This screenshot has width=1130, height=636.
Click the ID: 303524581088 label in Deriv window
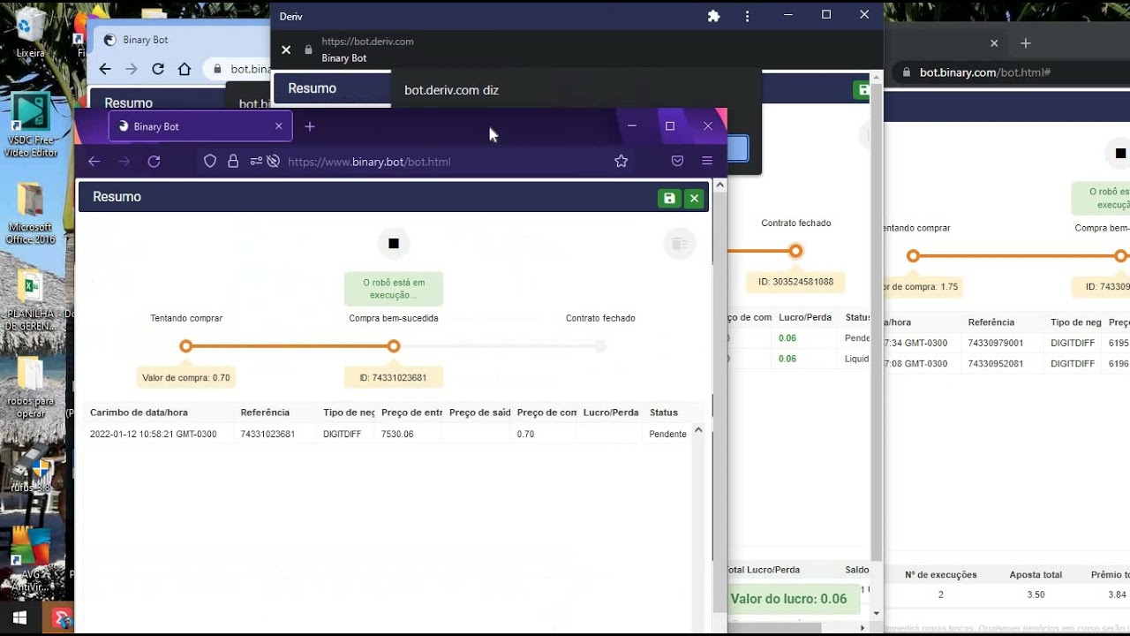click(795, 282)
